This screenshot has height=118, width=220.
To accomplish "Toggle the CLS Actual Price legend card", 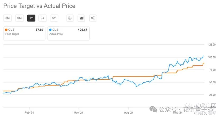I will [x=68, y=33].
